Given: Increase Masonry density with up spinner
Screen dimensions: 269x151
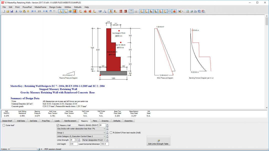Looking at the screenshot, I should pyautogui.click(x=107, y=124).
